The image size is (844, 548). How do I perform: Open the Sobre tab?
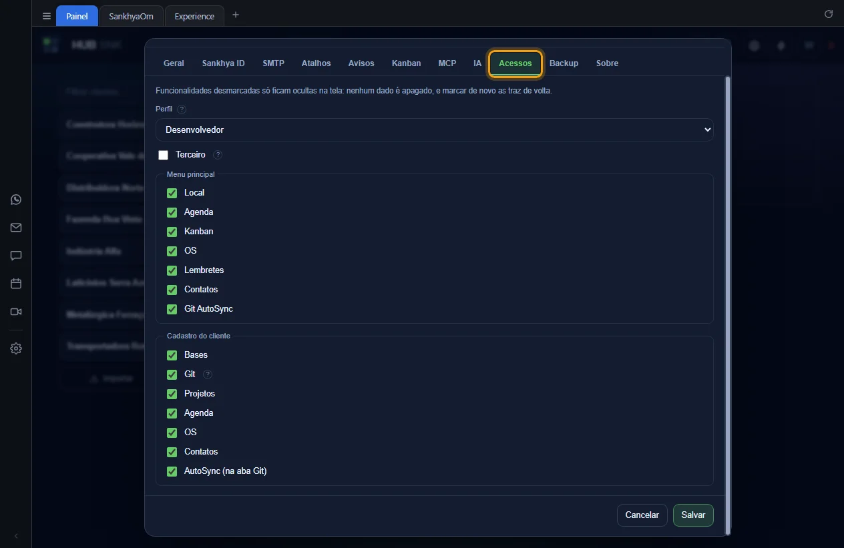608,63
